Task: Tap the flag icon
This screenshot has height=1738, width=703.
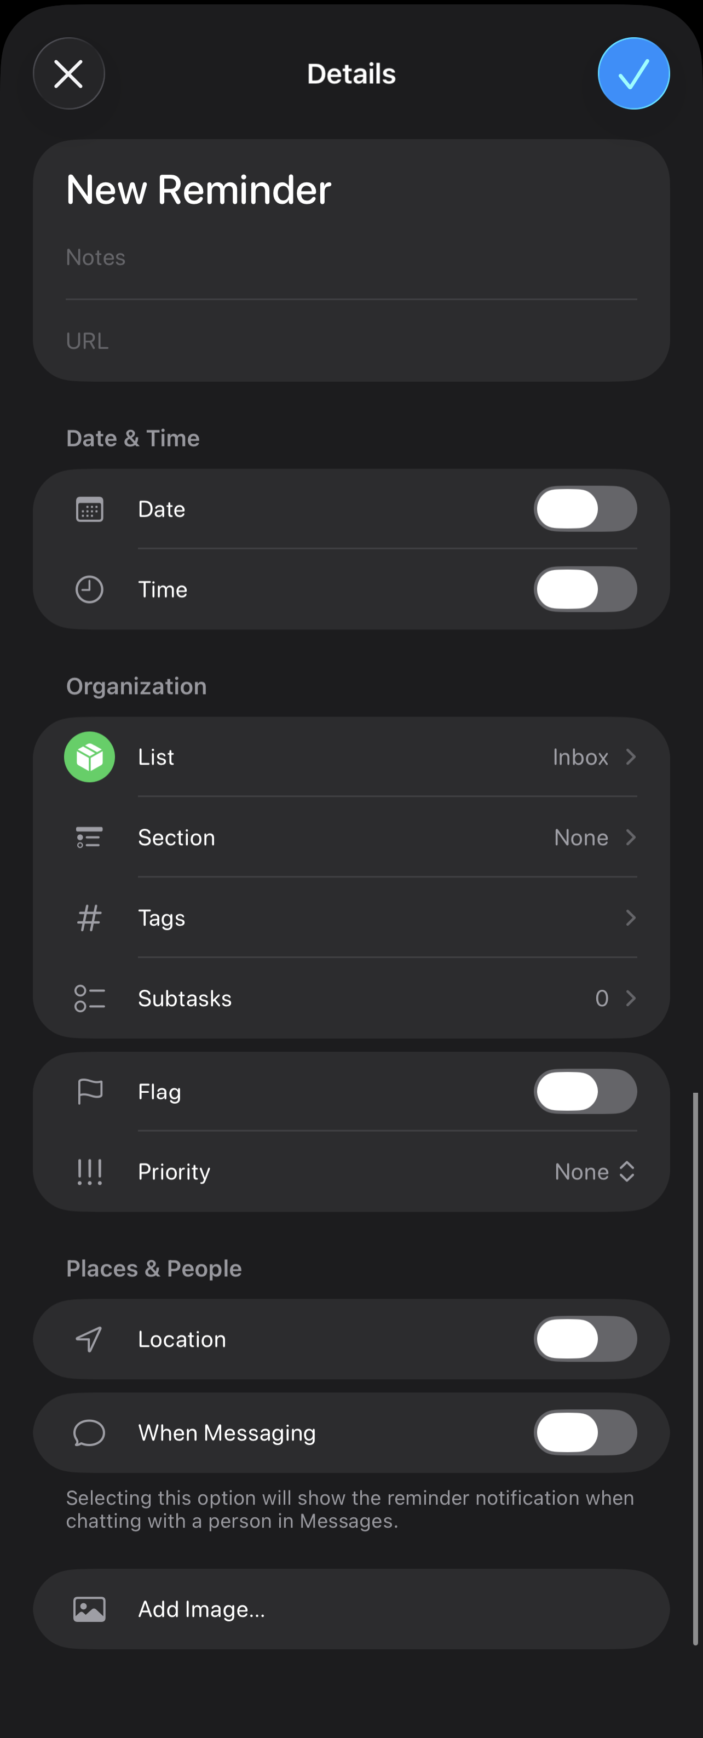Action: click(x=89, y=1092)
